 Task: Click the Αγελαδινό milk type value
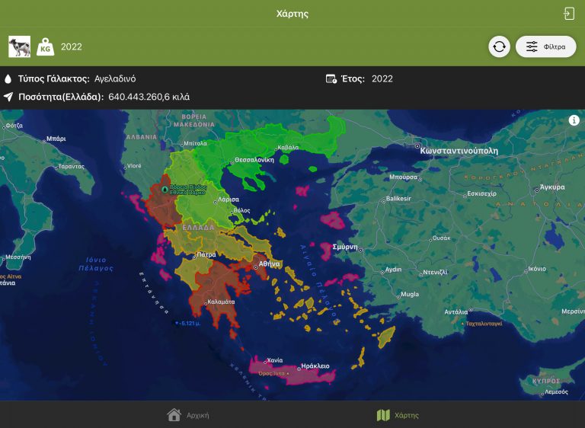[x=115, y=78]
